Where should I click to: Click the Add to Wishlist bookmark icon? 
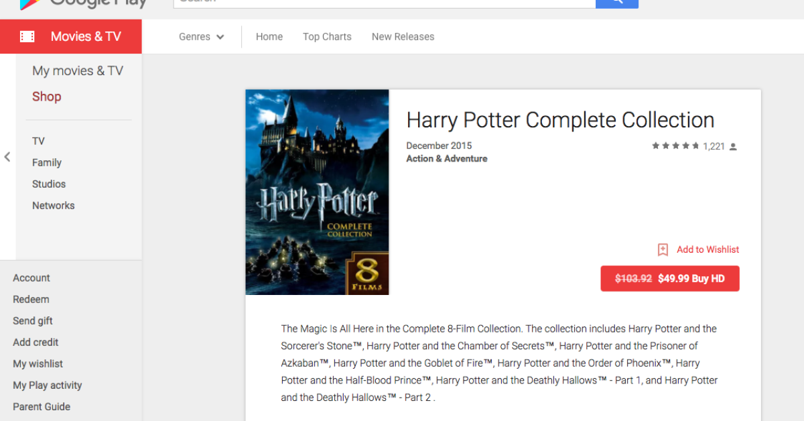663,249
